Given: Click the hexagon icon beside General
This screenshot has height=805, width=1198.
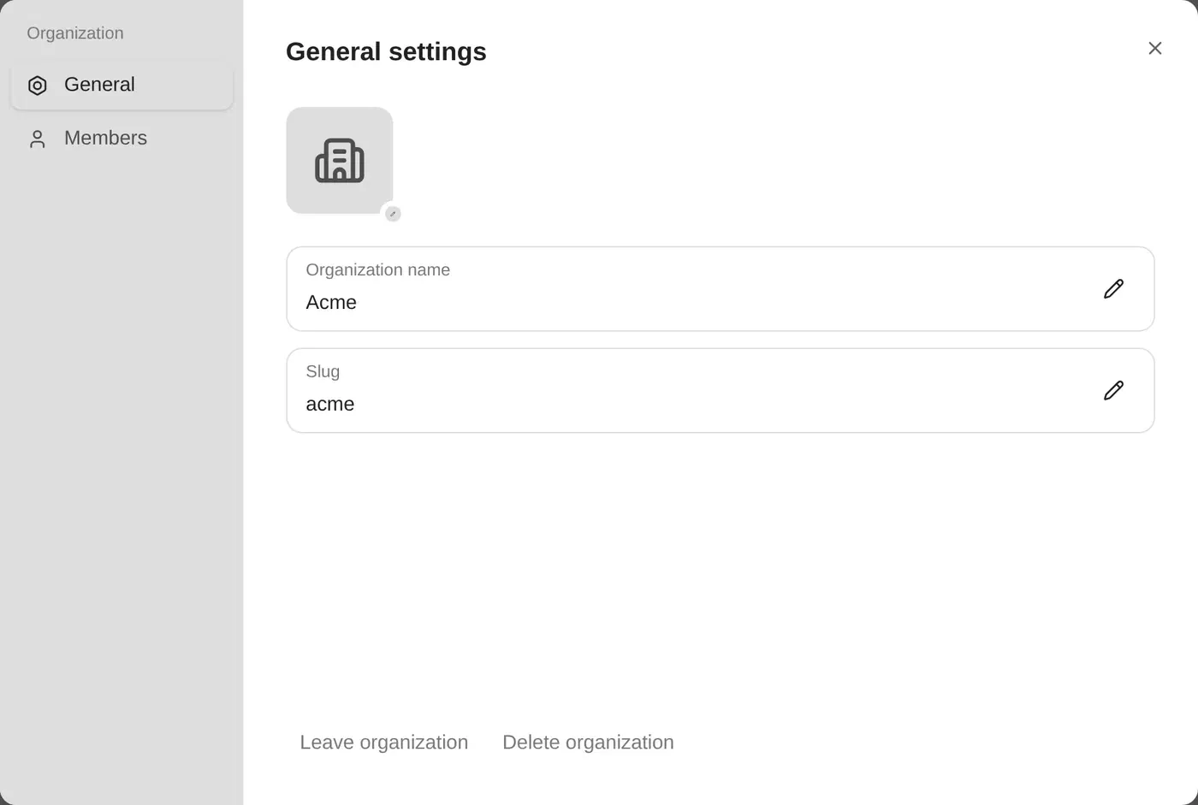Looking at the screenshot, I should 38,86.
